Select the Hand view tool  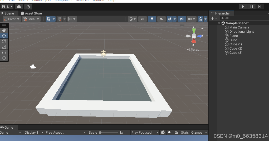(4, 30)
